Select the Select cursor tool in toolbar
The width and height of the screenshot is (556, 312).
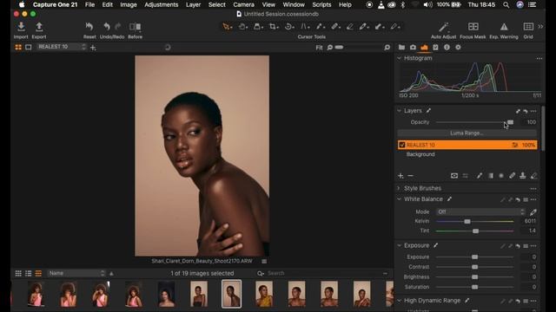(227, 27)
